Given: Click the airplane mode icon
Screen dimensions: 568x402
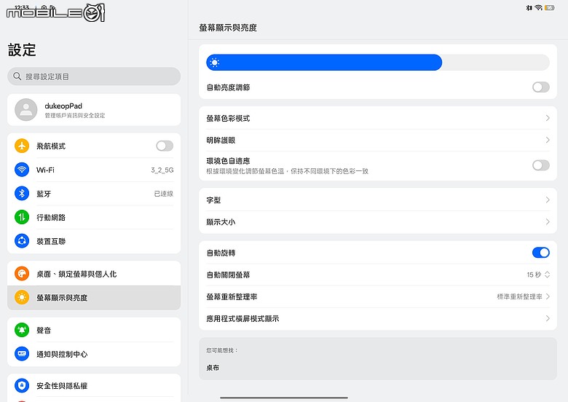Looking at the screenshot, I should (22, 146).
